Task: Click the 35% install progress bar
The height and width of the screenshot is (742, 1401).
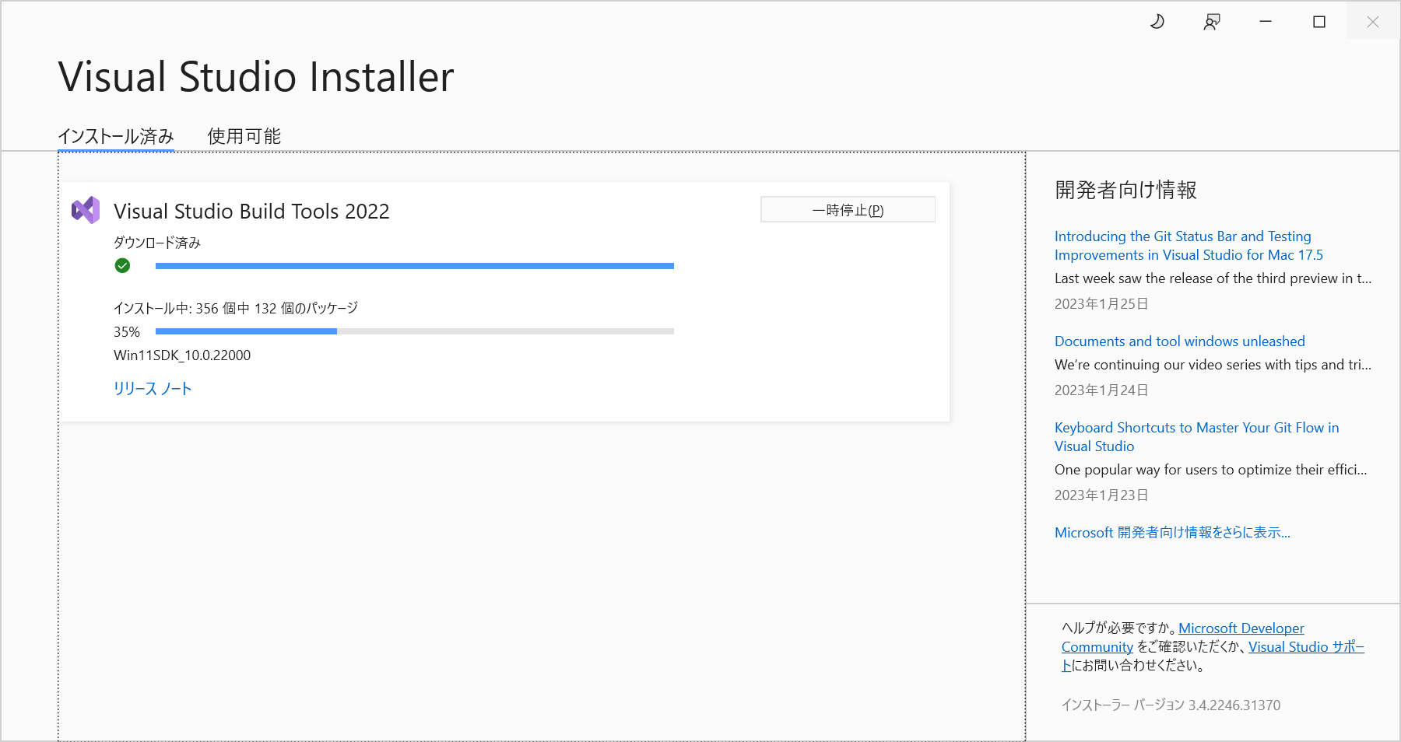Action: (x=415, y=331)
